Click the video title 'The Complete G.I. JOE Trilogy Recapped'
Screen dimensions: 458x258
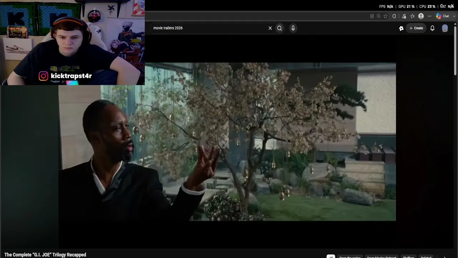(x=45, y=255)
